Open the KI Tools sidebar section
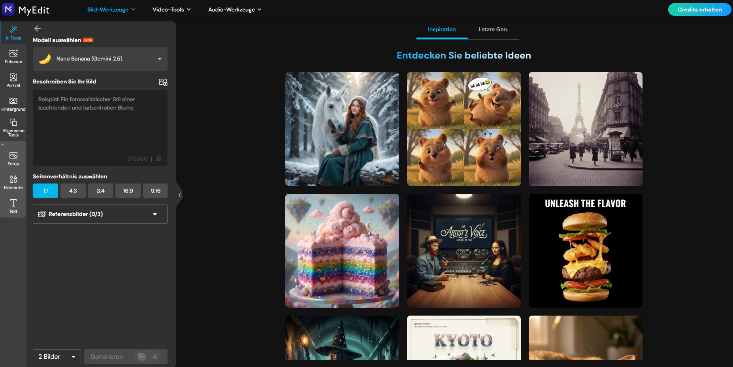The width and height of the screenshot is (733, 367). [13, 33]
